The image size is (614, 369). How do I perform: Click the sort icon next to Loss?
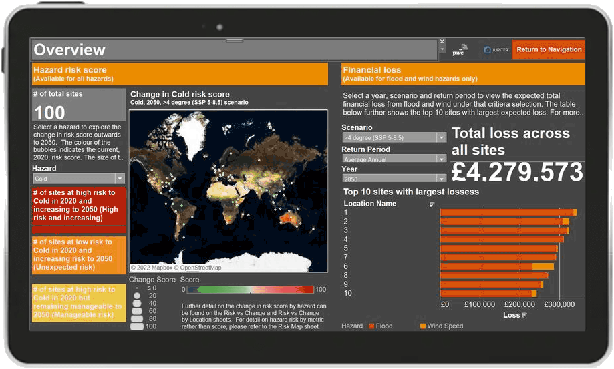(x=524, y=315)
